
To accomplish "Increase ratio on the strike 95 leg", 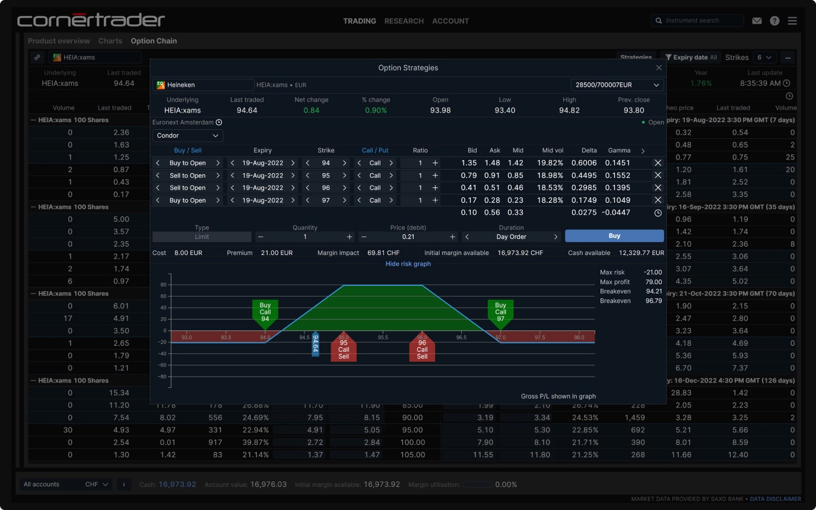I will pyautogui.click(x=435, y=175).
